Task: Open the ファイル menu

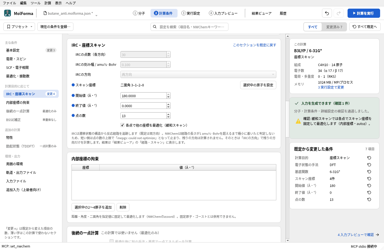Action: [9, 3]
